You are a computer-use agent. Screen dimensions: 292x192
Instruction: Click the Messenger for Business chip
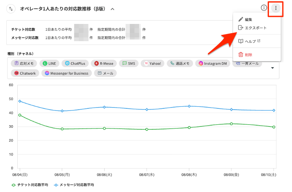(66, 73)
